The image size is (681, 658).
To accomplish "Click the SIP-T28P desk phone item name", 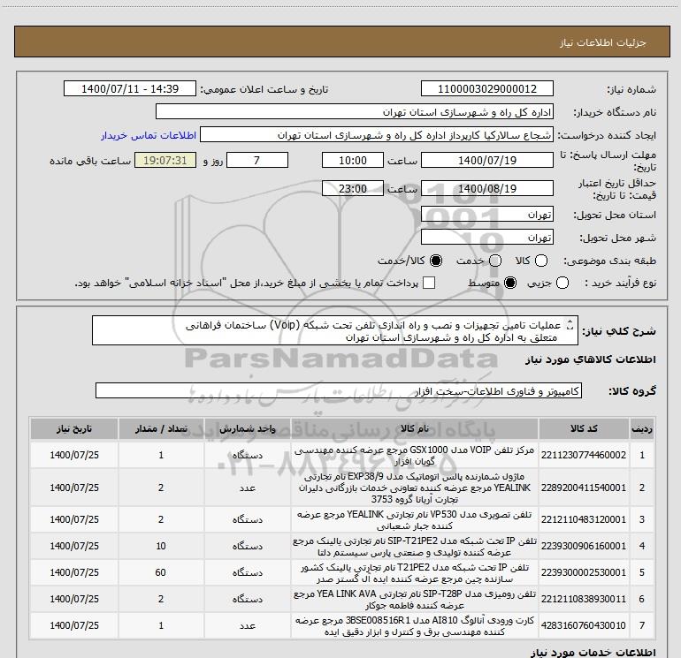I will [x=415, y=600].
